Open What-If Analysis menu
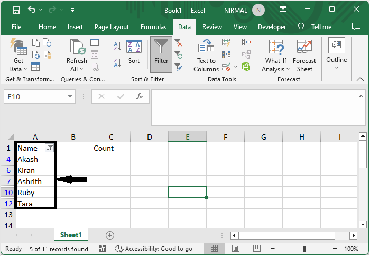The height and width of the screenshot is (256, 370). coord(275,55)
